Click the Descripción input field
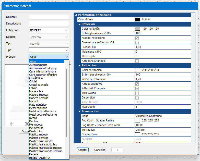Image resolution: width=200 pixels, height=161 pixels. click(49, 23)
